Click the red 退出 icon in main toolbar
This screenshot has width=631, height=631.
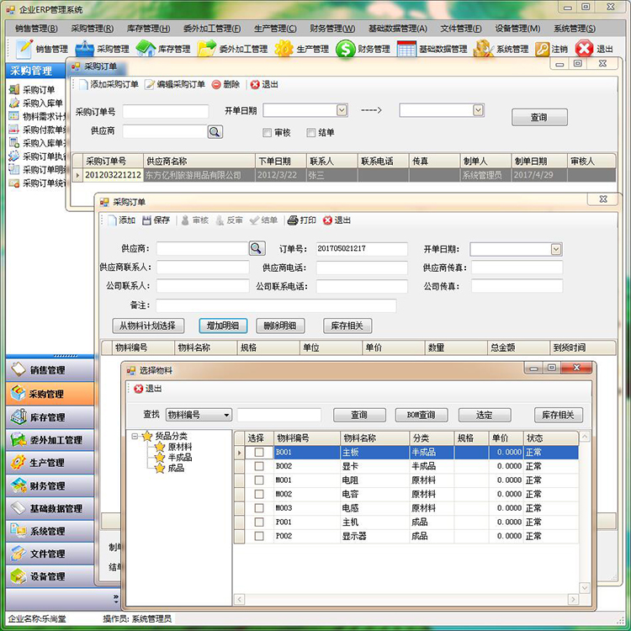point(584,49)
